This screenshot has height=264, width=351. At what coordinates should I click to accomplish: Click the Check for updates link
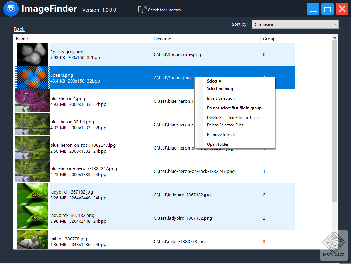[164, 10]
